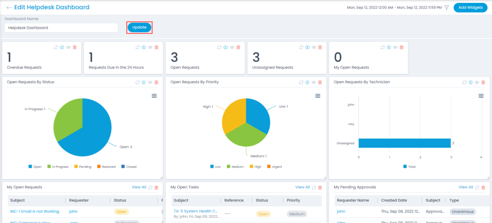Show info for the Unassigned Requests widget

307,48
